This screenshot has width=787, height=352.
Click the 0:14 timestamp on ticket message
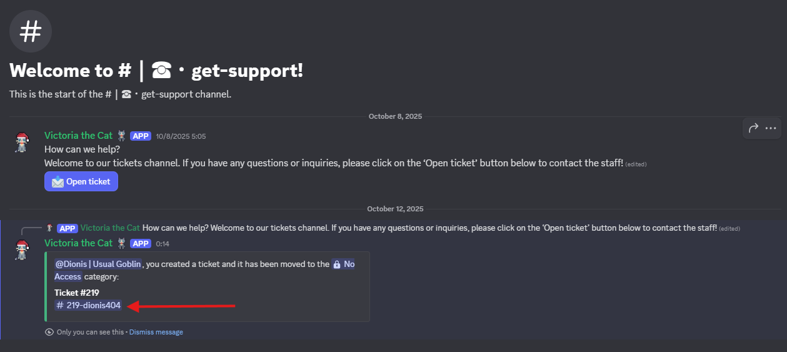[x=163, y=243]
